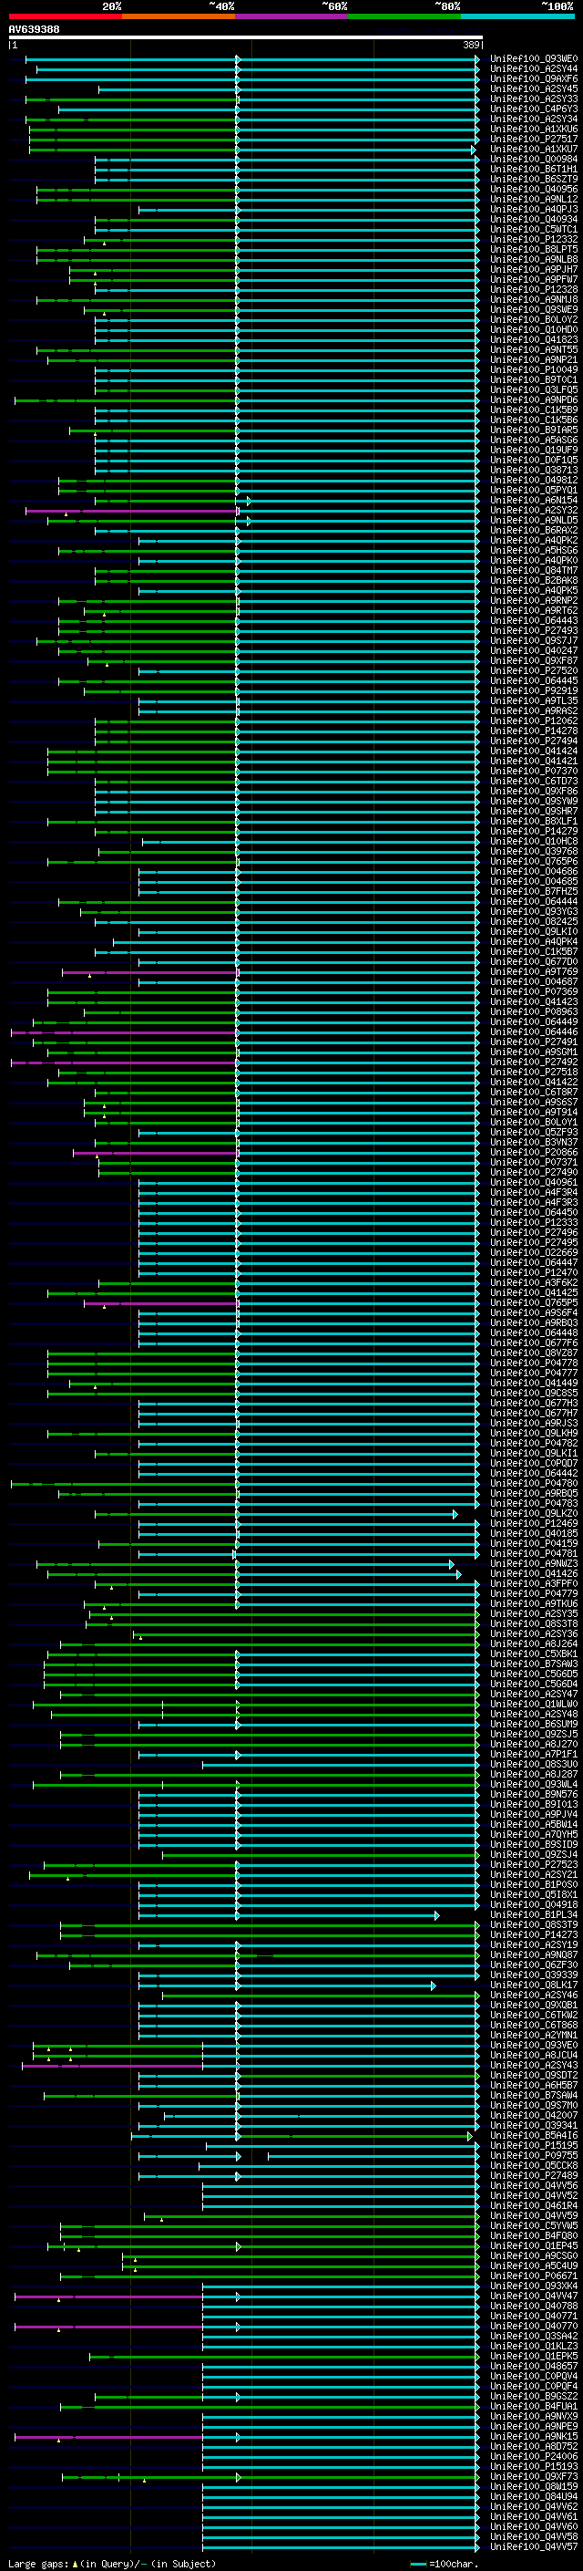Click hit label UniRef100_A4QPJ3
The width and height of the screenshot is (583, 2571).
point(534,210)
